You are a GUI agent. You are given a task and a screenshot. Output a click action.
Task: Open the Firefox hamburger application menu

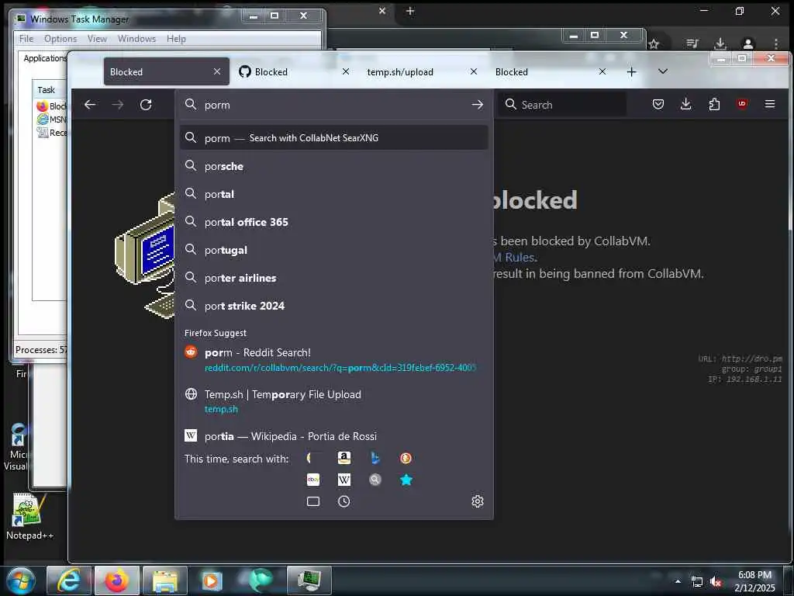(770, 104)
